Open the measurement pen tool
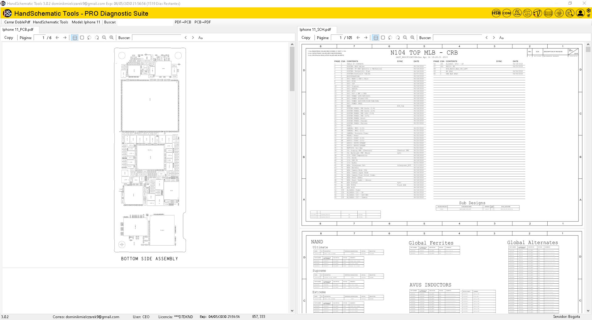 click(x=537, y=13)
